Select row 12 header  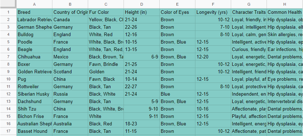point(8,94)
